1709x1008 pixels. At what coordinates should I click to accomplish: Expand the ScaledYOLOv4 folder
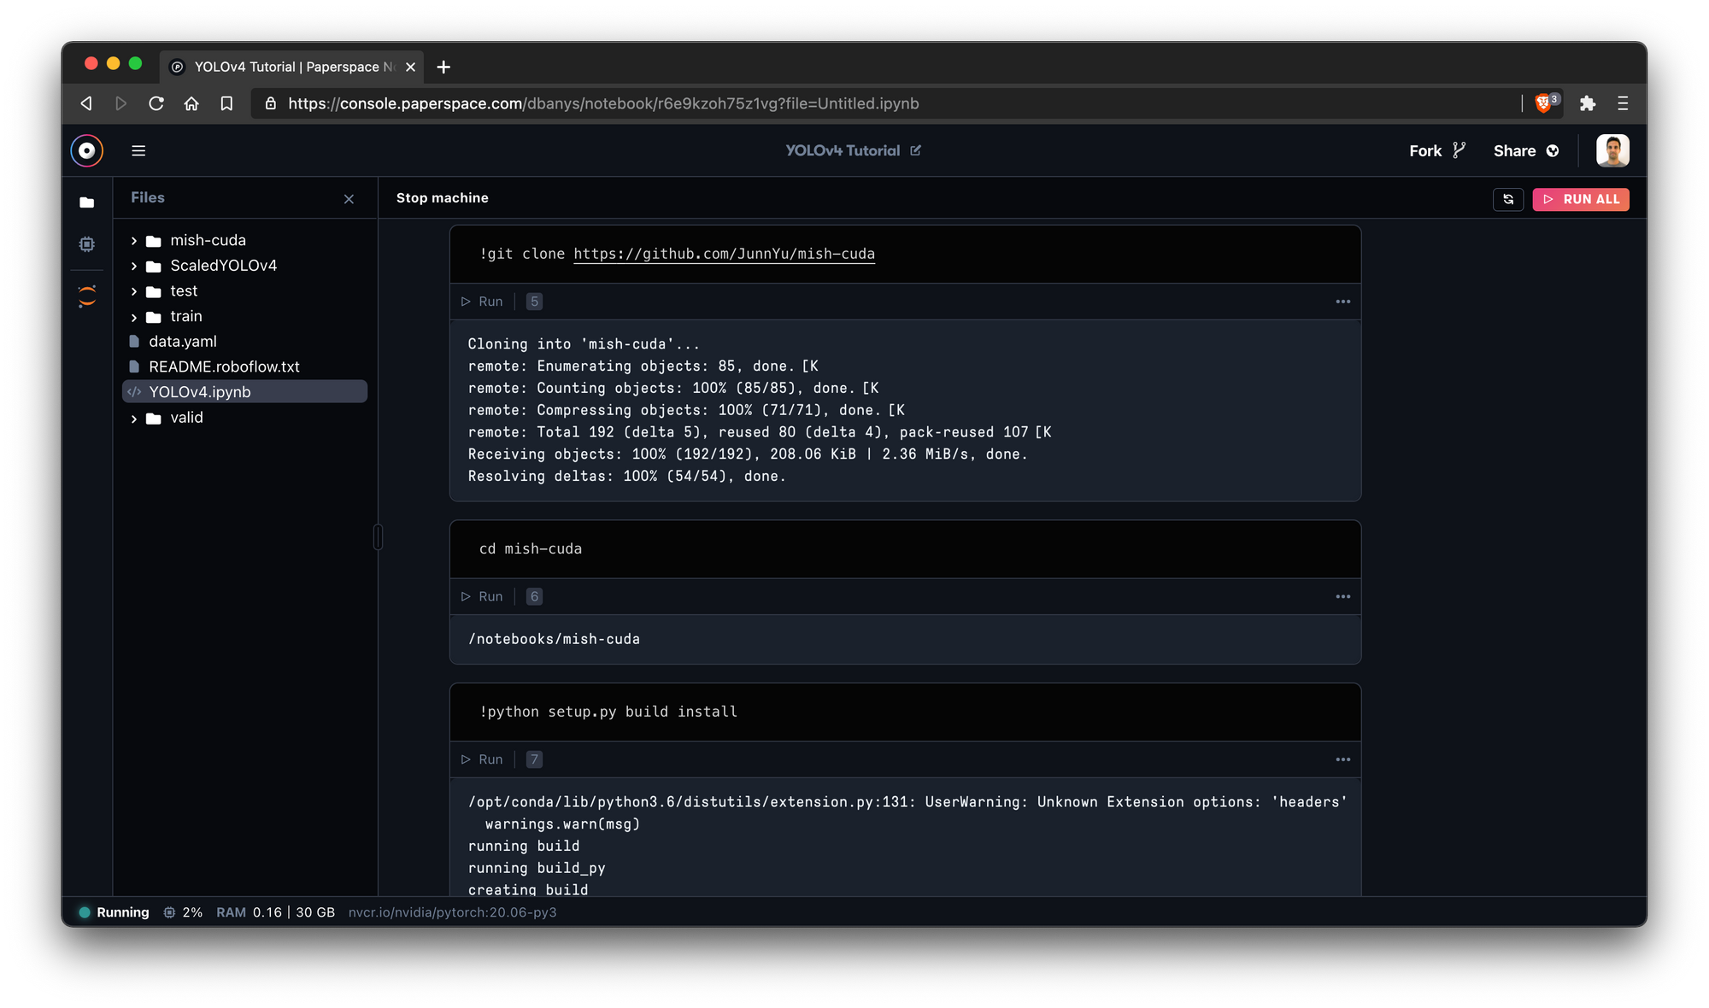click(134, 266)
